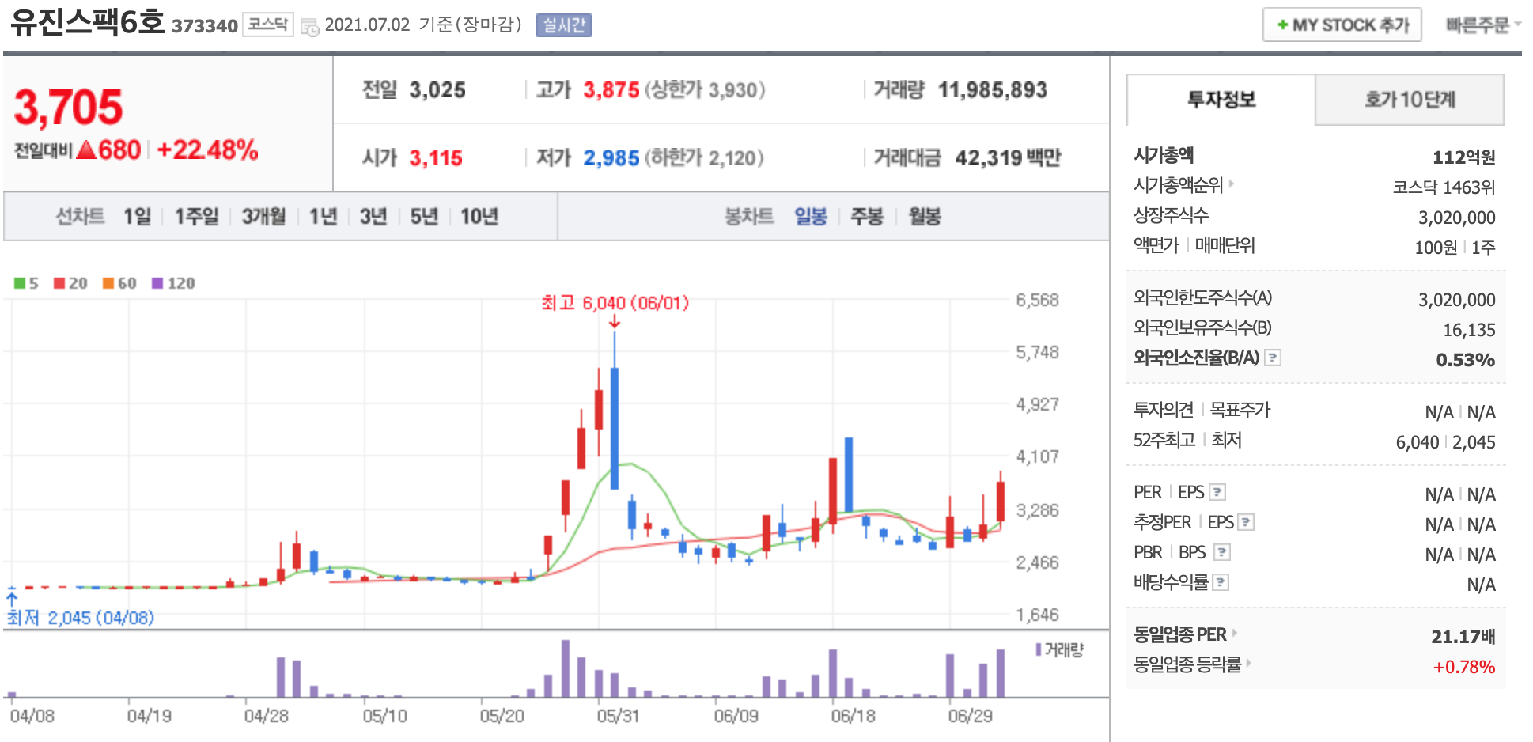
Task: Open the 빠른주문 dropdown
Action: (1483, 25)
